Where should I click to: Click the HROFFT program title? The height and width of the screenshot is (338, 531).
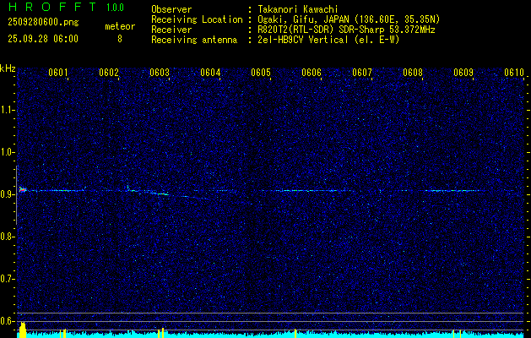coord(52,7)
